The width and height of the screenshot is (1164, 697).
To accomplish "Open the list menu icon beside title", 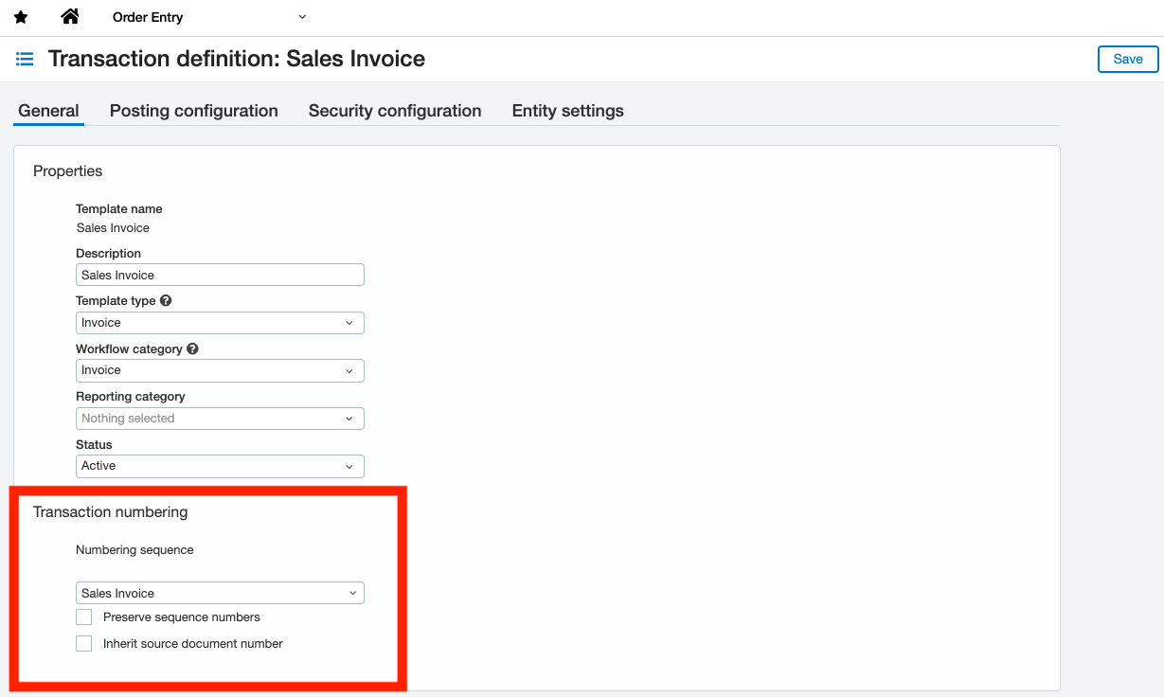I will (x=25, y=59).
